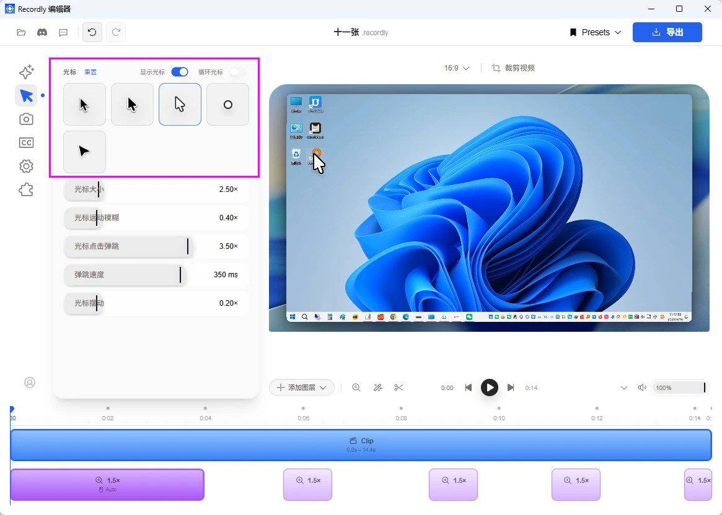This screenshot has height=515, width=722.
Task: Select the 1.5× Auto zoom segment
Action: [107, 485]
